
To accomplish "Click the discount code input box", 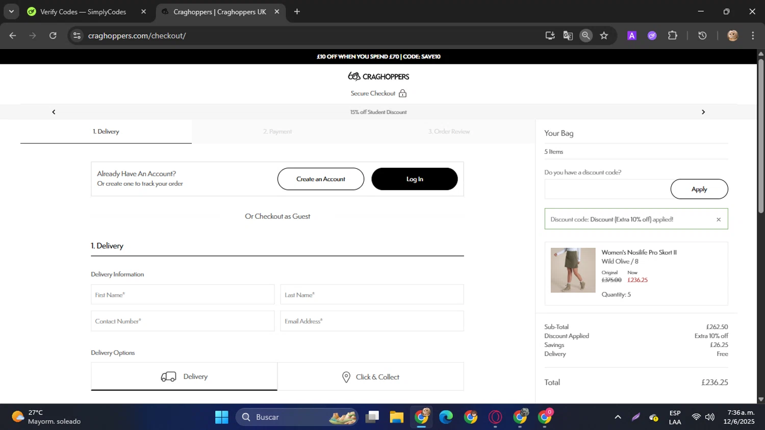I will point(607,189).
